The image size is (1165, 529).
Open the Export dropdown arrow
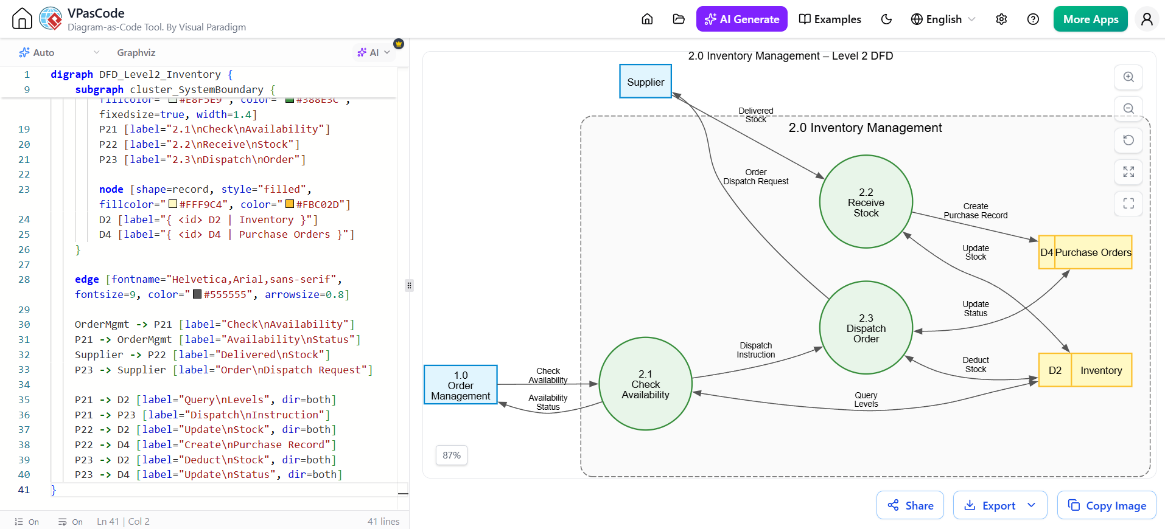coord(1031,505)
